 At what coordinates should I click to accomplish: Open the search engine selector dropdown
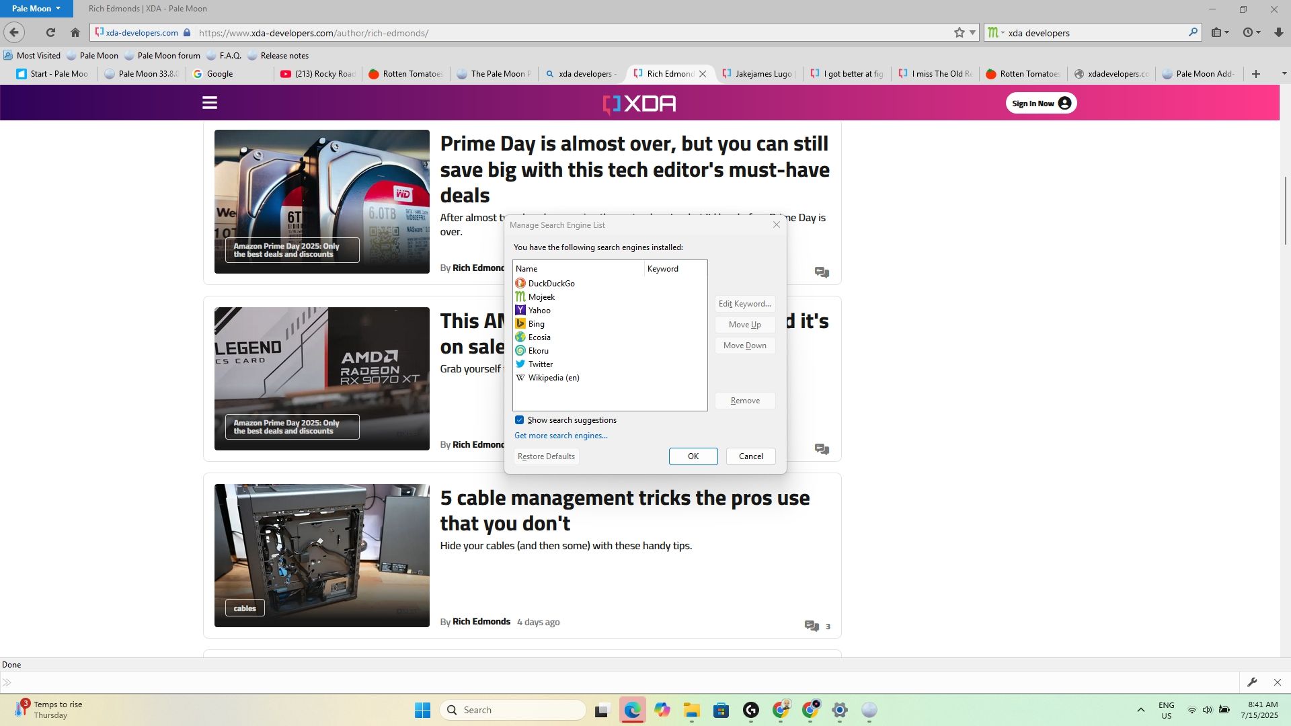[x=996, y=32]
